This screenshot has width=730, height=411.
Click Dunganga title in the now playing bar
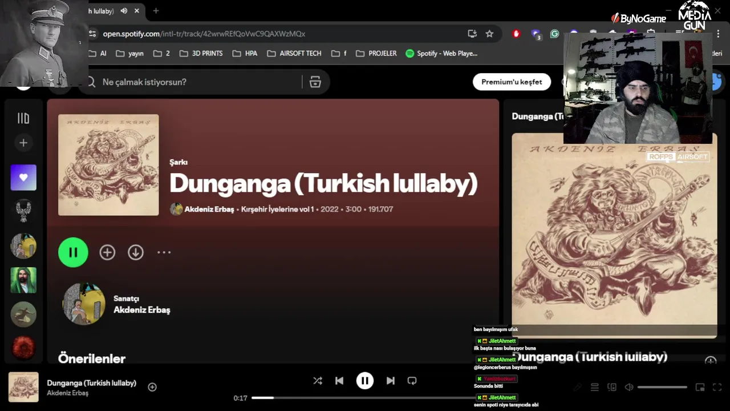tap(92, 383)
